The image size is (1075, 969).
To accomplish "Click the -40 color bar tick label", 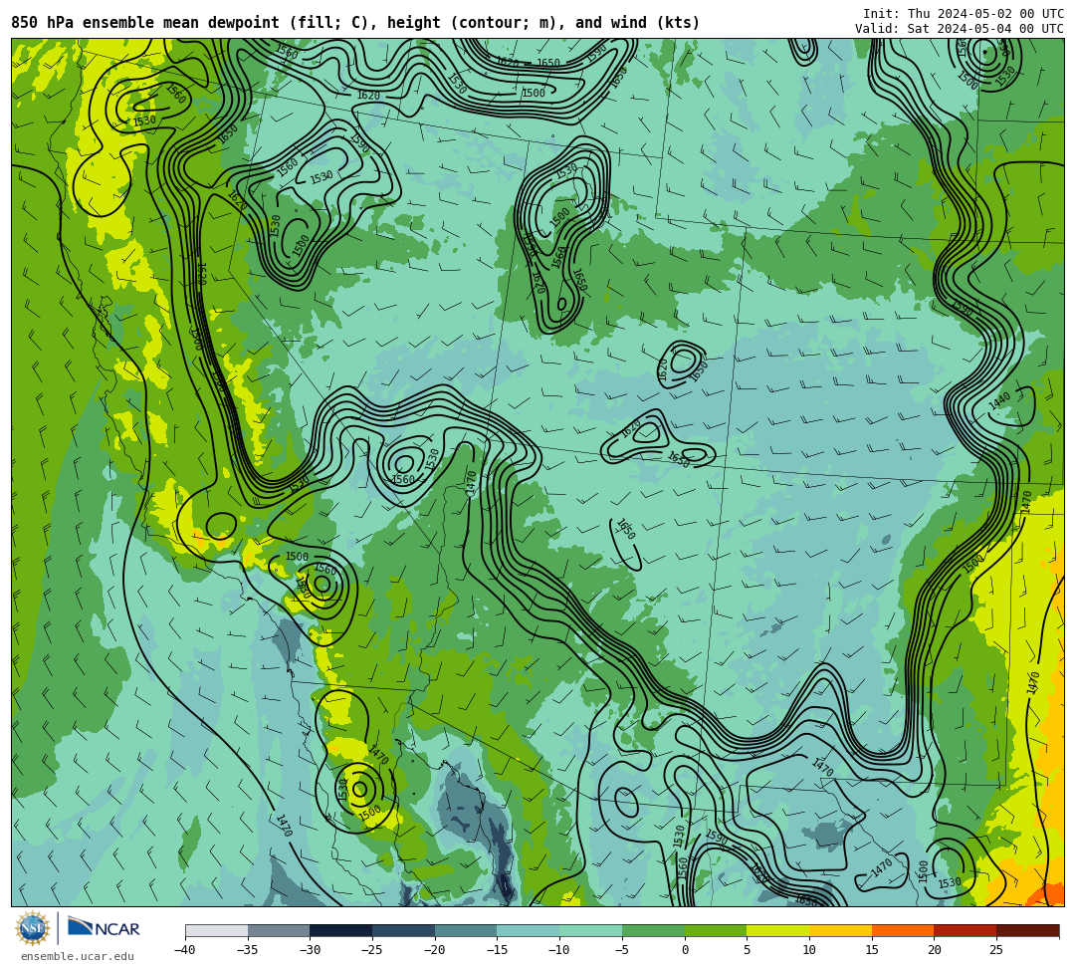I will click(x=185, y=950).
